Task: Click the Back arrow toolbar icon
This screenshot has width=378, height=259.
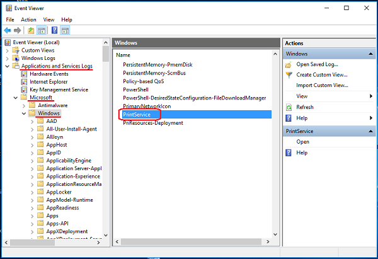Action: click(8, 30)
